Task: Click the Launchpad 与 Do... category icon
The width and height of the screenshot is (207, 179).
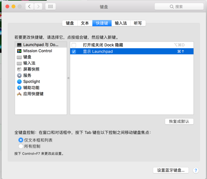Action: [19, 45]
